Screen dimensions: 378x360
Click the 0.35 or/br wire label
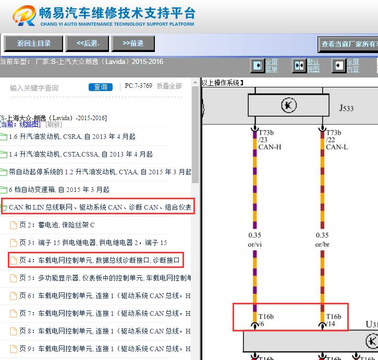pyautogui.click(x=322, y=240)
